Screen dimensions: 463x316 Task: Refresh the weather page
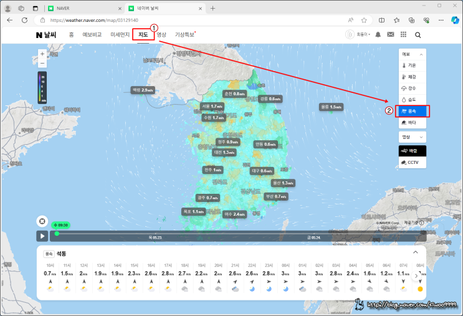coord(24,20)
